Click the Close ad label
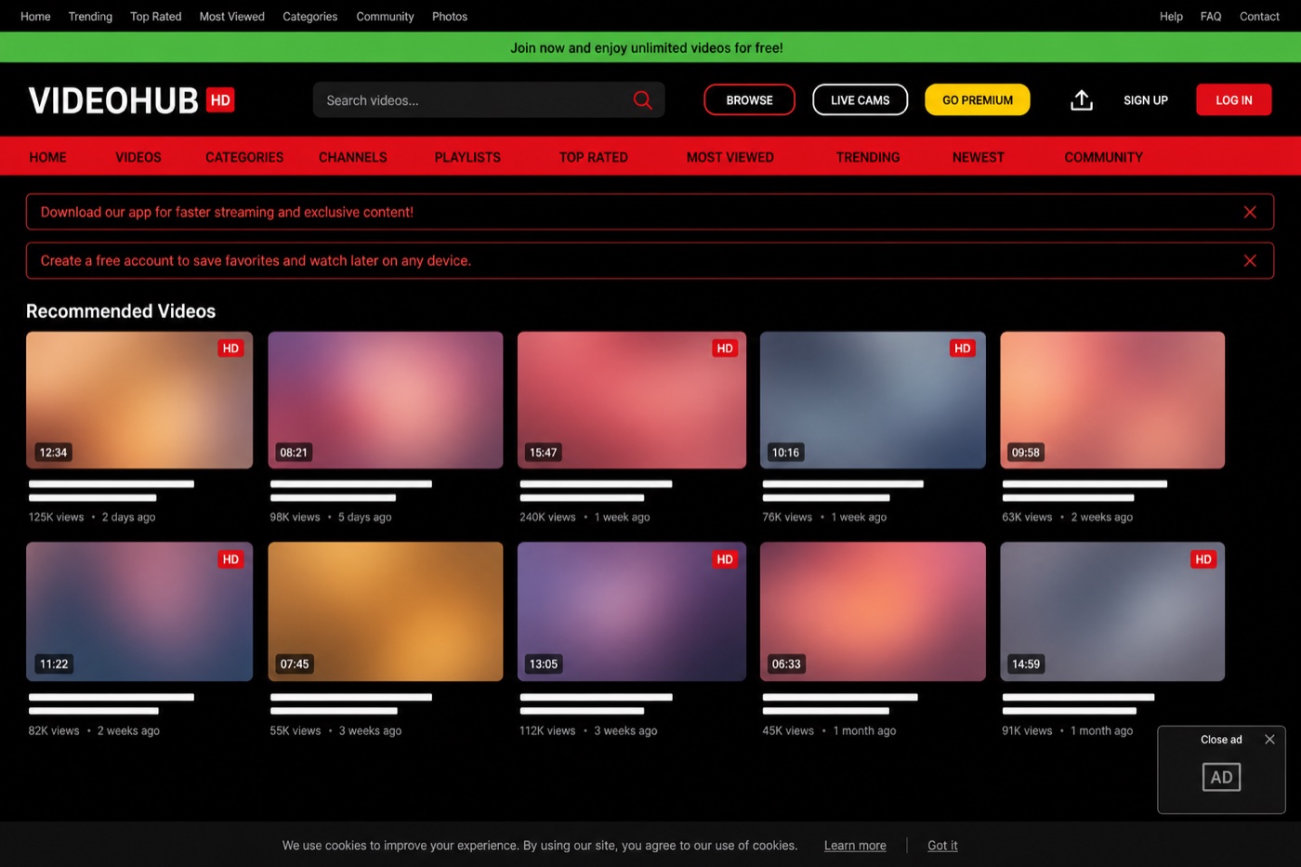The width and height of the screenshot is (1301, 867). (x=1221, y=740)
